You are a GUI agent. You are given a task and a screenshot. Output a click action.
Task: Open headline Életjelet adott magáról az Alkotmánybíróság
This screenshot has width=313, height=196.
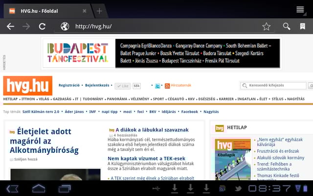click(44, 141)
